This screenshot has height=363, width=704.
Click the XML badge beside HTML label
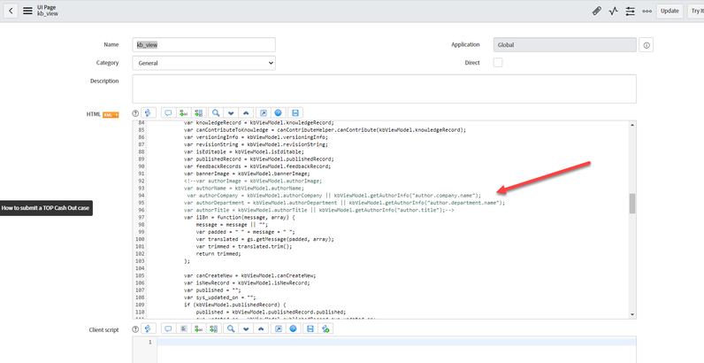click(x=111, y=115)
